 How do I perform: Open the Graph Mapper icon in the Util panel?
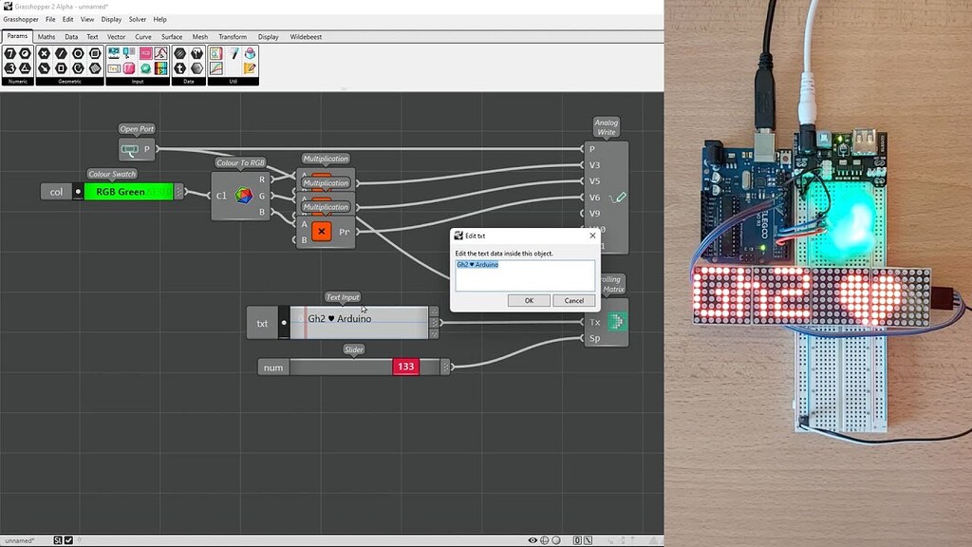(x=215, y=69)
